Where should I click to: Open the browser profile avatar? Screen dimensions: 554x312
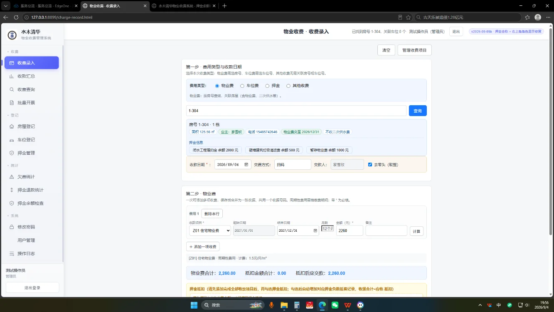pos(538,17)
